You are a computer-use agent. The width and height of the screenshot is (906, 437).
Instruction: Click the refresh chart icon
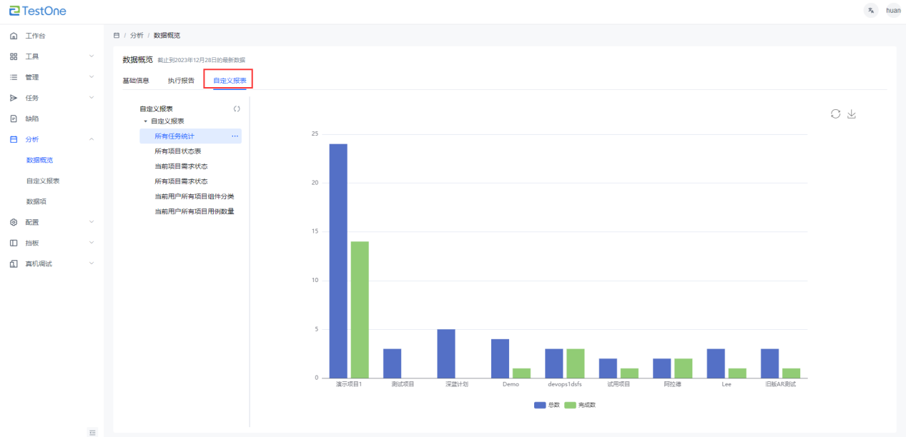835,114
